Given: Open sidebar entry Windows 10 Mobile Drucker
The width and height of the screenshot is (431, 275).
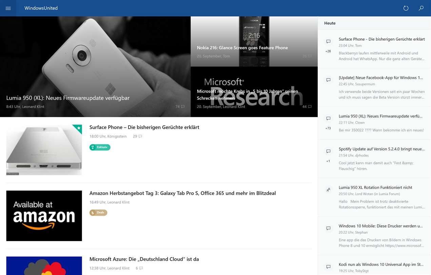Looking at the screenshot, I should point(381,226).
